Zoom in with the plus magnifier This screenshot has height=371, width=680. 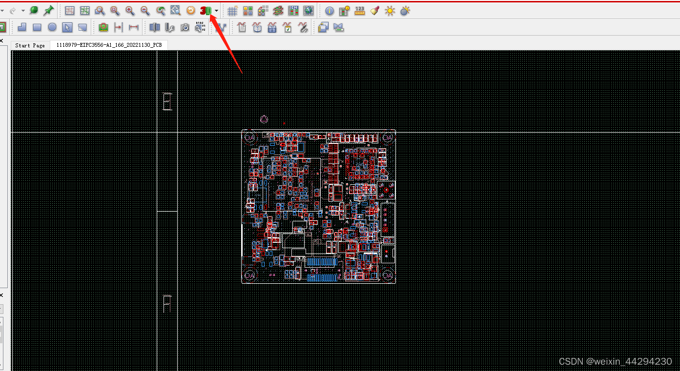pyautogui.click(x=130, y=10)
